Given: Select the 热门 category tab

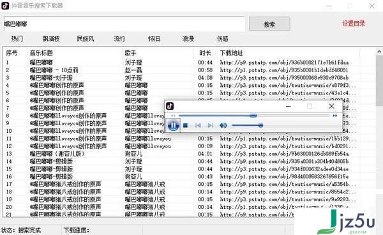Looking at the screenshot, I should coord(17,38).
